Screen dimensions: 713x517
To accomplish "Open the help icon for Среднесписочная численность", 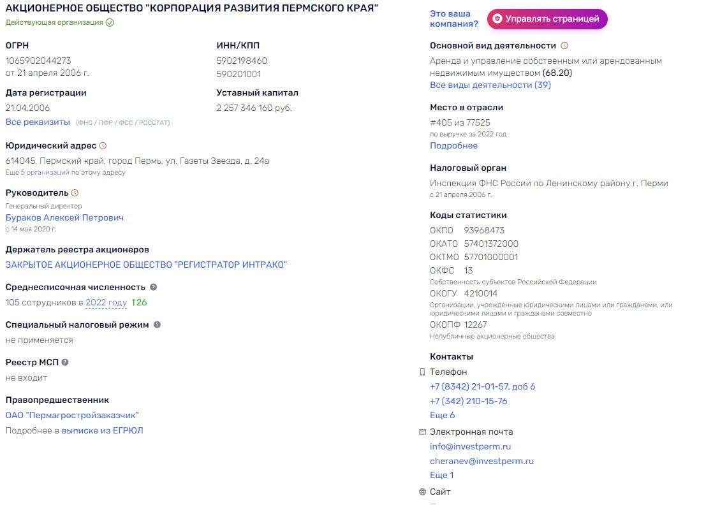I will 153,287.
